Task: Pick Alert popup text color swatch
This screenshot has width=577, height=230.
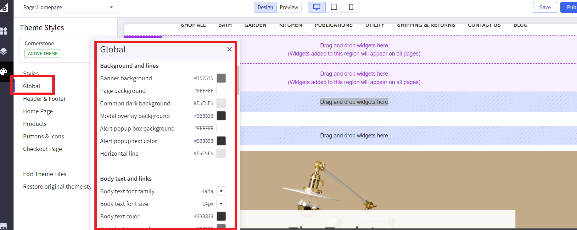Action: [x=221, y=141]
